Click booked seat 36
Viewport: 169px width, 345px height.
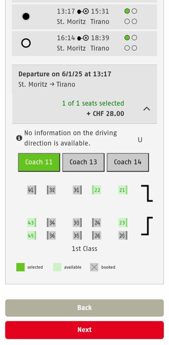point(51,236)
